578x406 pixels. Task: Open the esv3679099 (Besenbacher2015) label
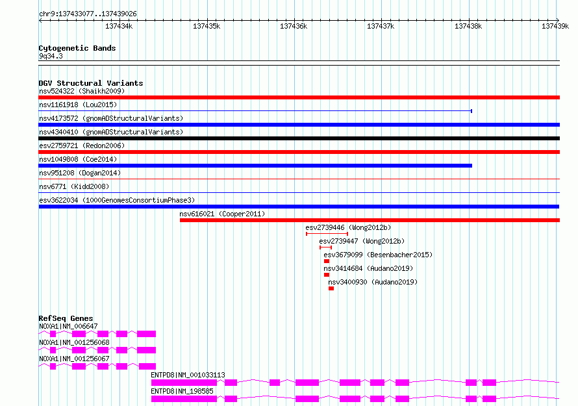coord(378,255)
